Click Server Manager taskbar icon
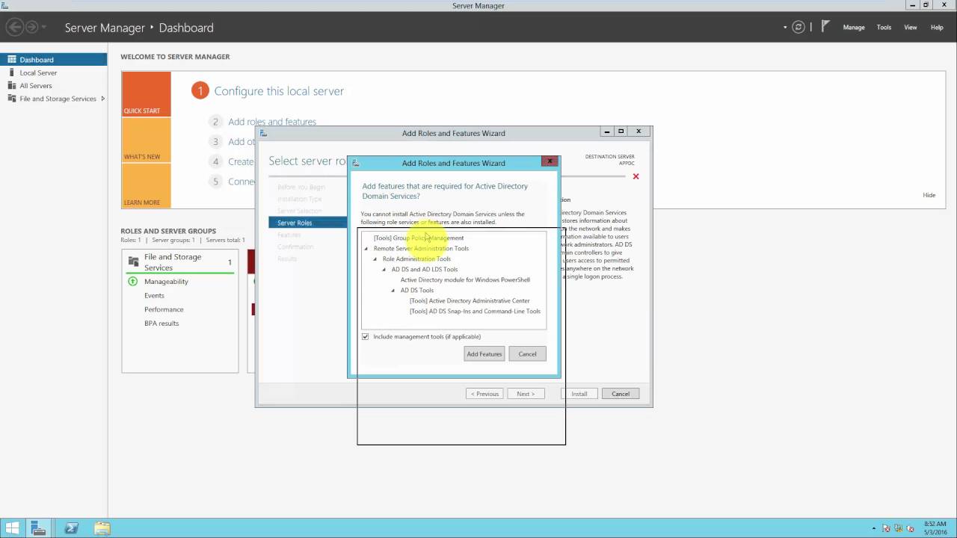This screenshot has width=957, height=538. [x=39, y=528]
